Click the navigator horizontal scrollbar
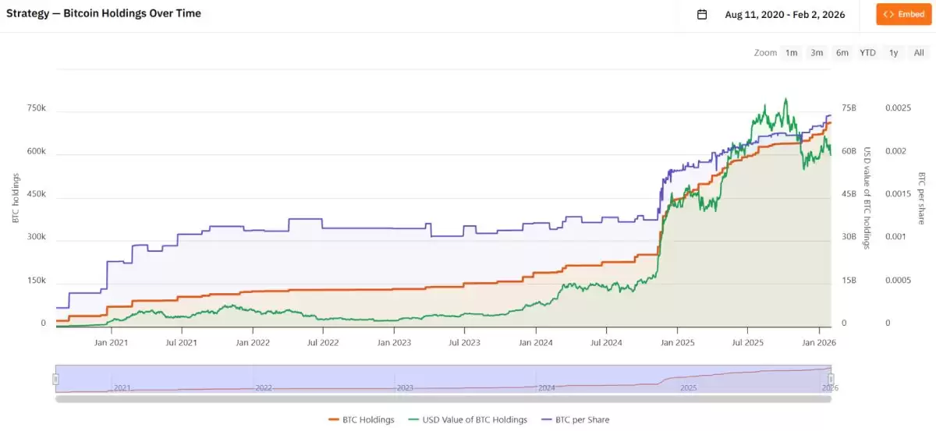The height and width of the screenshot is (431, 936). point(443,399)
